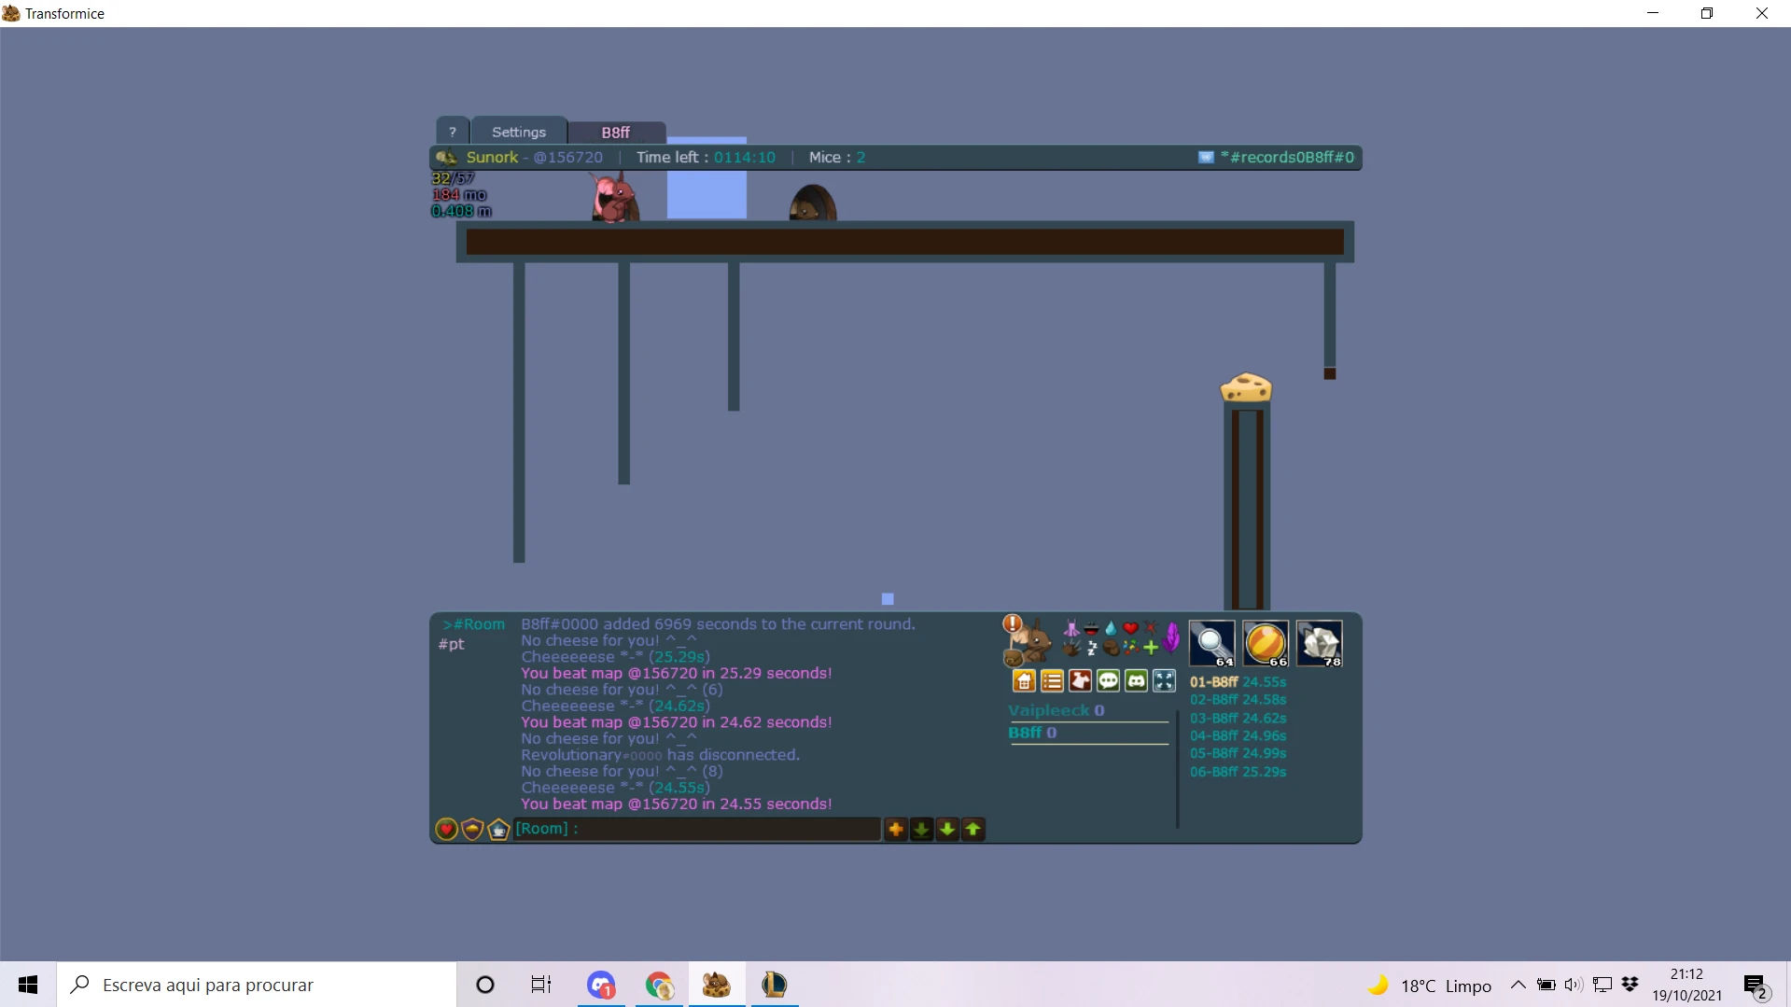Use the purple feather emote
1791x1007 pixels.
point(1171,637)
